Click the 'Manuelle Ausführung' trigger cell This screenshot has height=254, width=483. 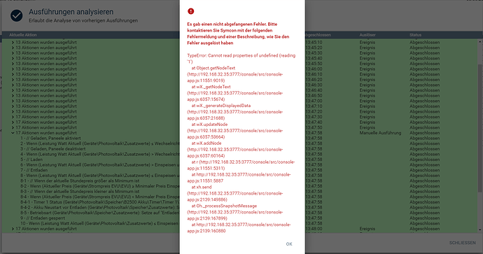click(380, 133)
